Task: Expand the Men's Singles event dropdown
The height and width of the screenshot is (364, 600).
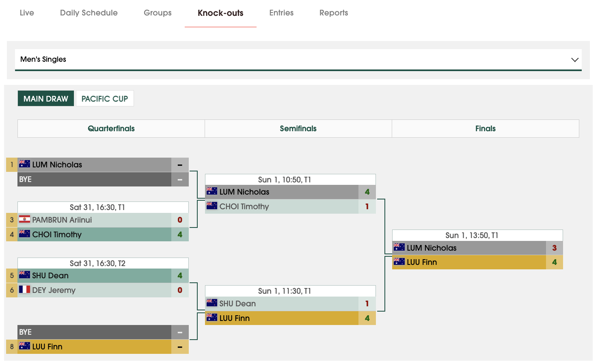Action: coord(298,59)
